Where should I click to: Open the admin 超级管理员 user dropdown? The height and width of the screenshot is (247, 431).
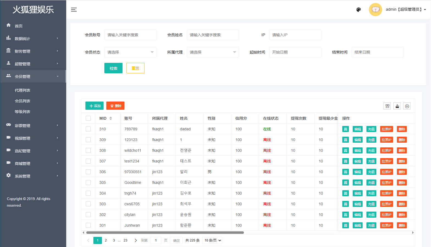point(406,10)
